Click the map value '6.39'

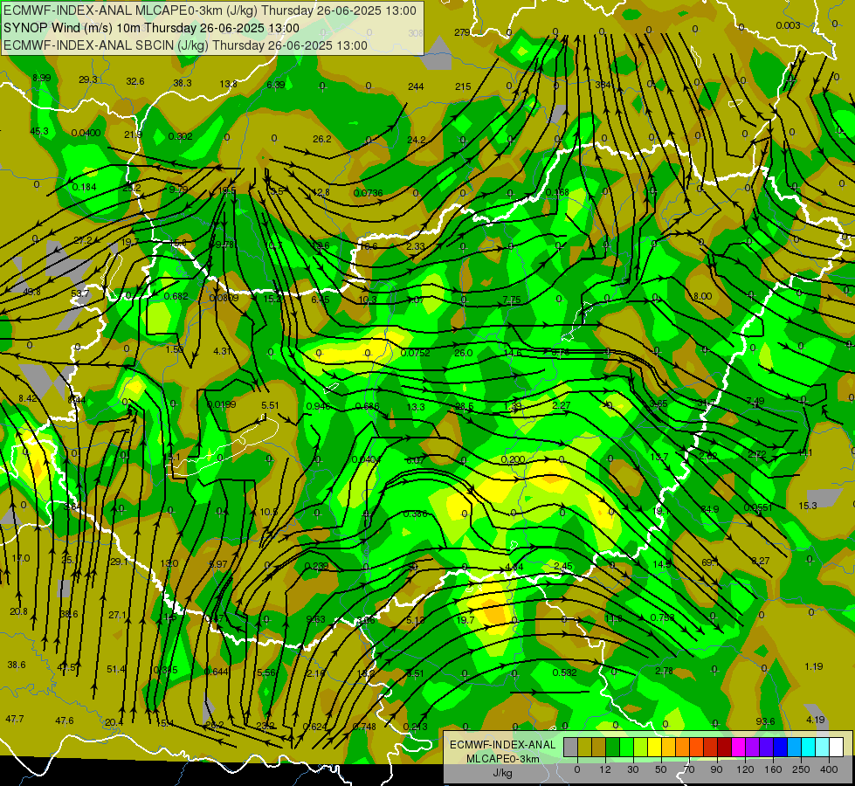pyautogui.click(x=276, y=85)
